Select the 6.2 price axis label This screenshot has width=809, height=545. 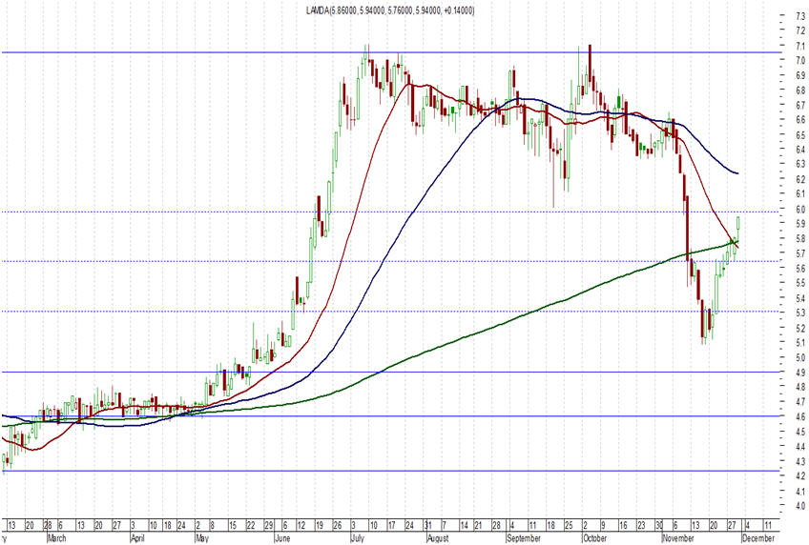coord(800,179)
